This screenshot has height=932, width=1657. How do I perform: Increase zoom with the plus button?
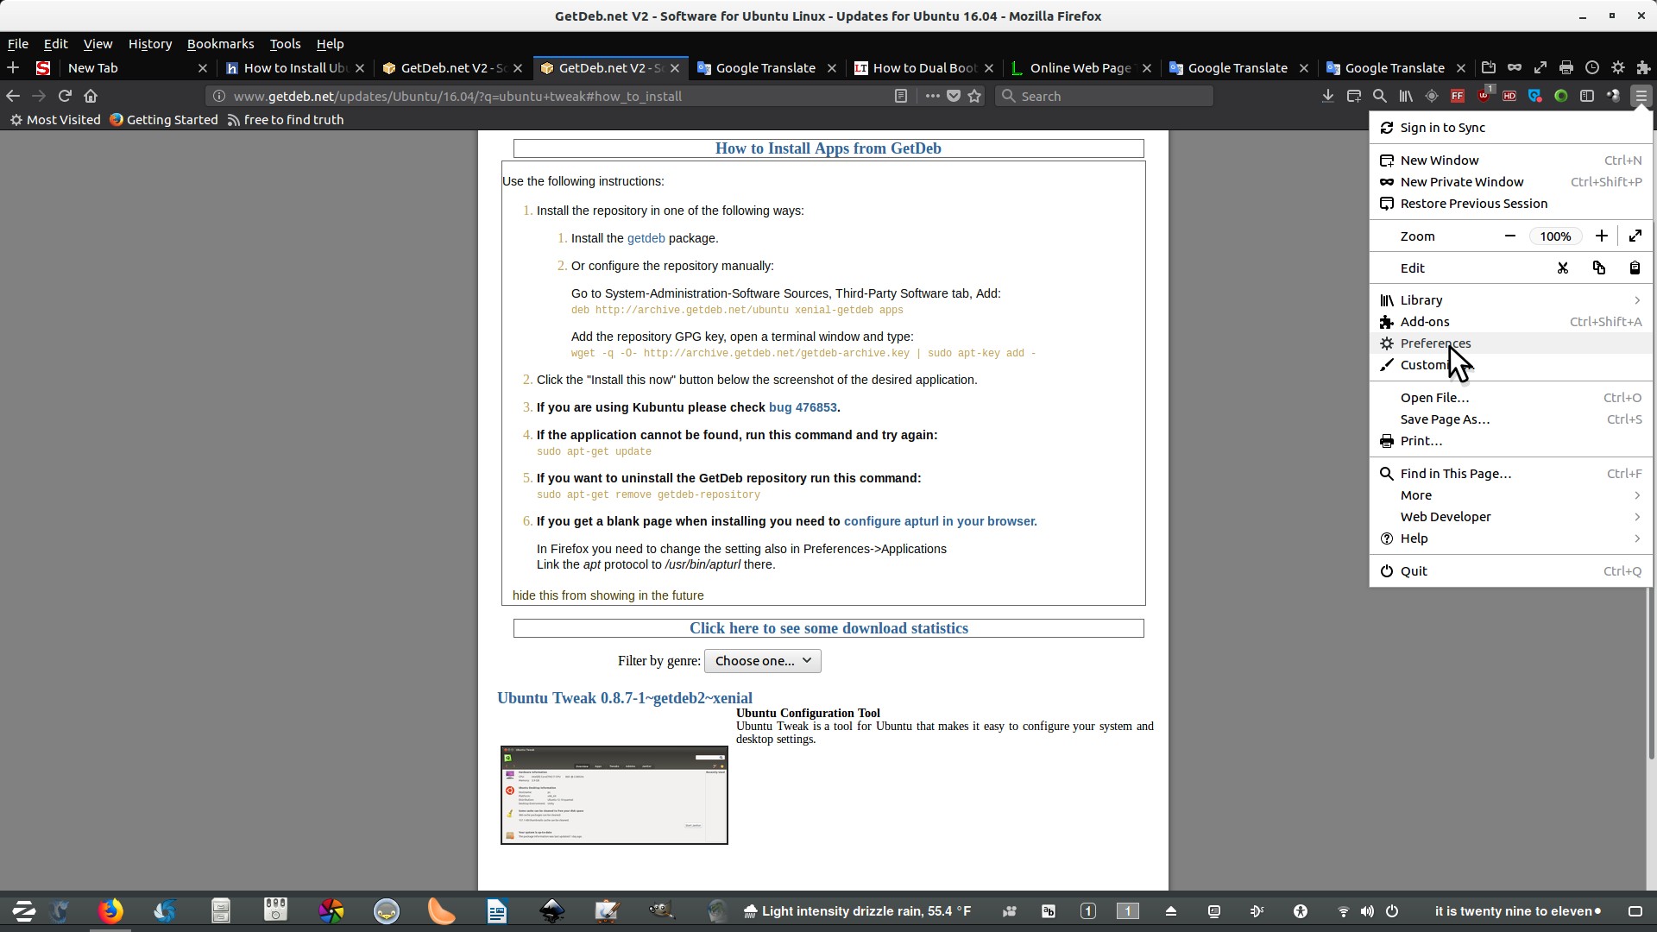point(1601,236)
